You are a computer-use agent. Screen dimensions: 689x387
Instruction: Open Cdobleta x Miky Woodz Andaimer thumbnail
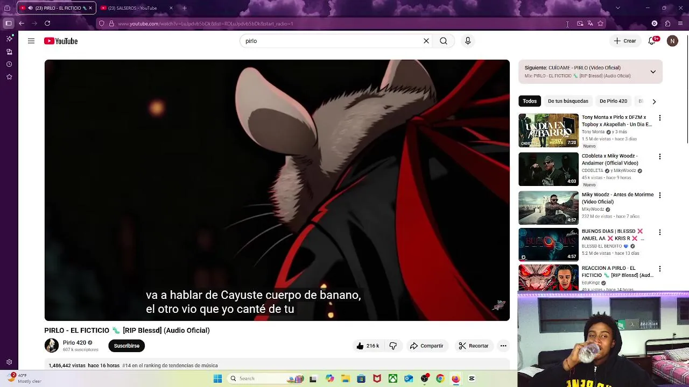click(549, 169)
